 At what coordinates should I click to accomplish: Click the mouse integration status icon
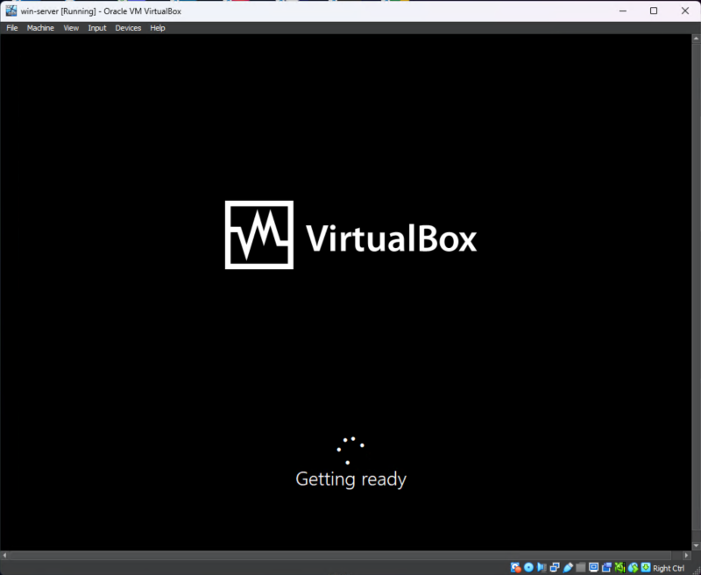tap(633, 567)
